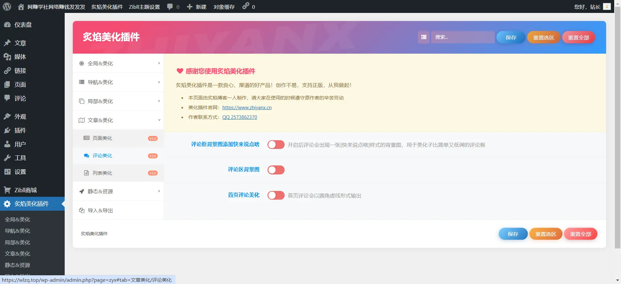The image size is (621, 284).
Task: Click the 用户 person icon
Action: [7, 144]
